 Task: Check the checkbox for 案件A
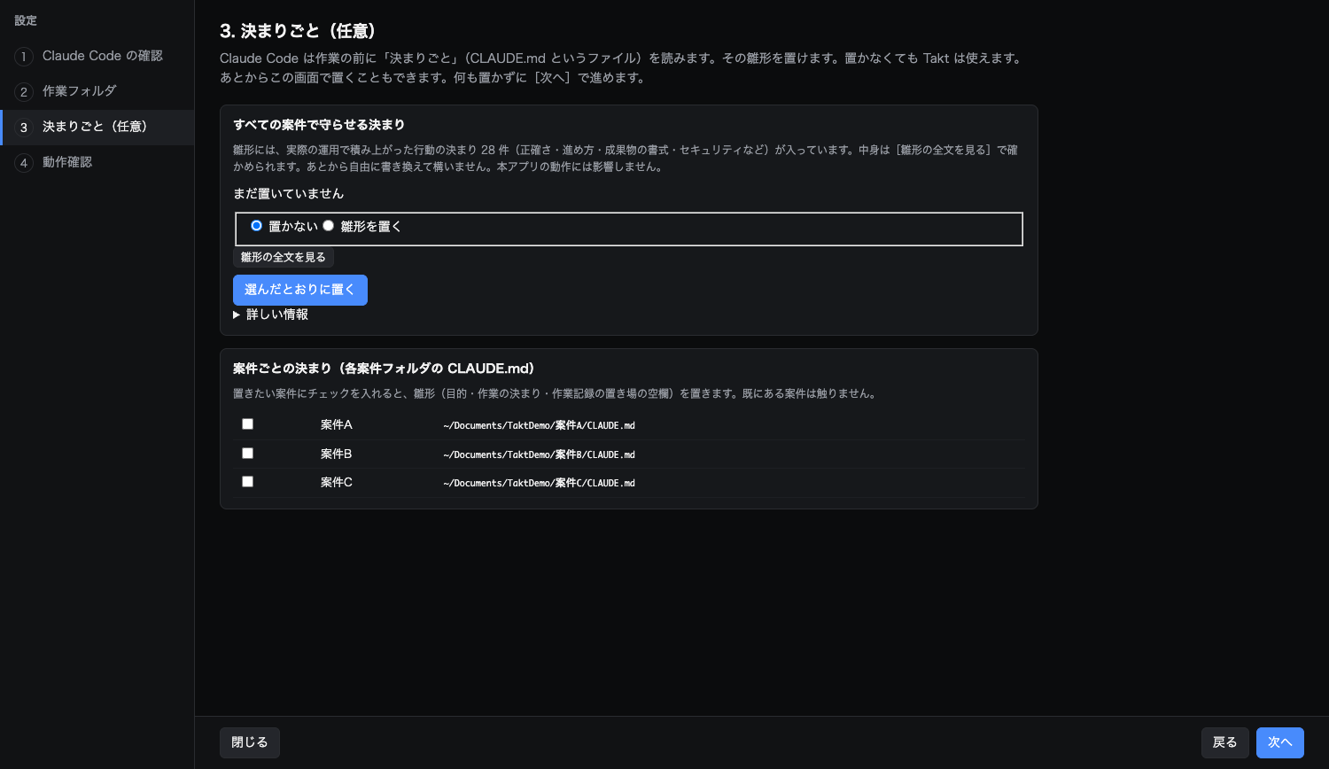(x=248, y=424)
